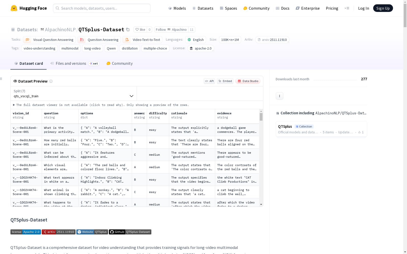Click the heart like button
Screen dimensions: 407x254
click(x=140, y=30)
